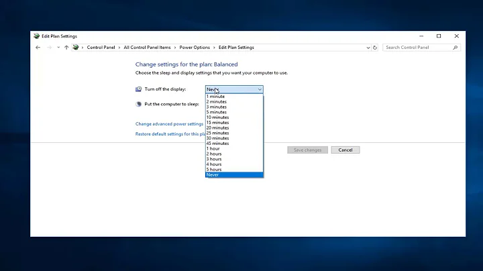Viewport: 483px width, 271px height.
Task: Cancel the plan settings changes
Action: click(345, 150)
